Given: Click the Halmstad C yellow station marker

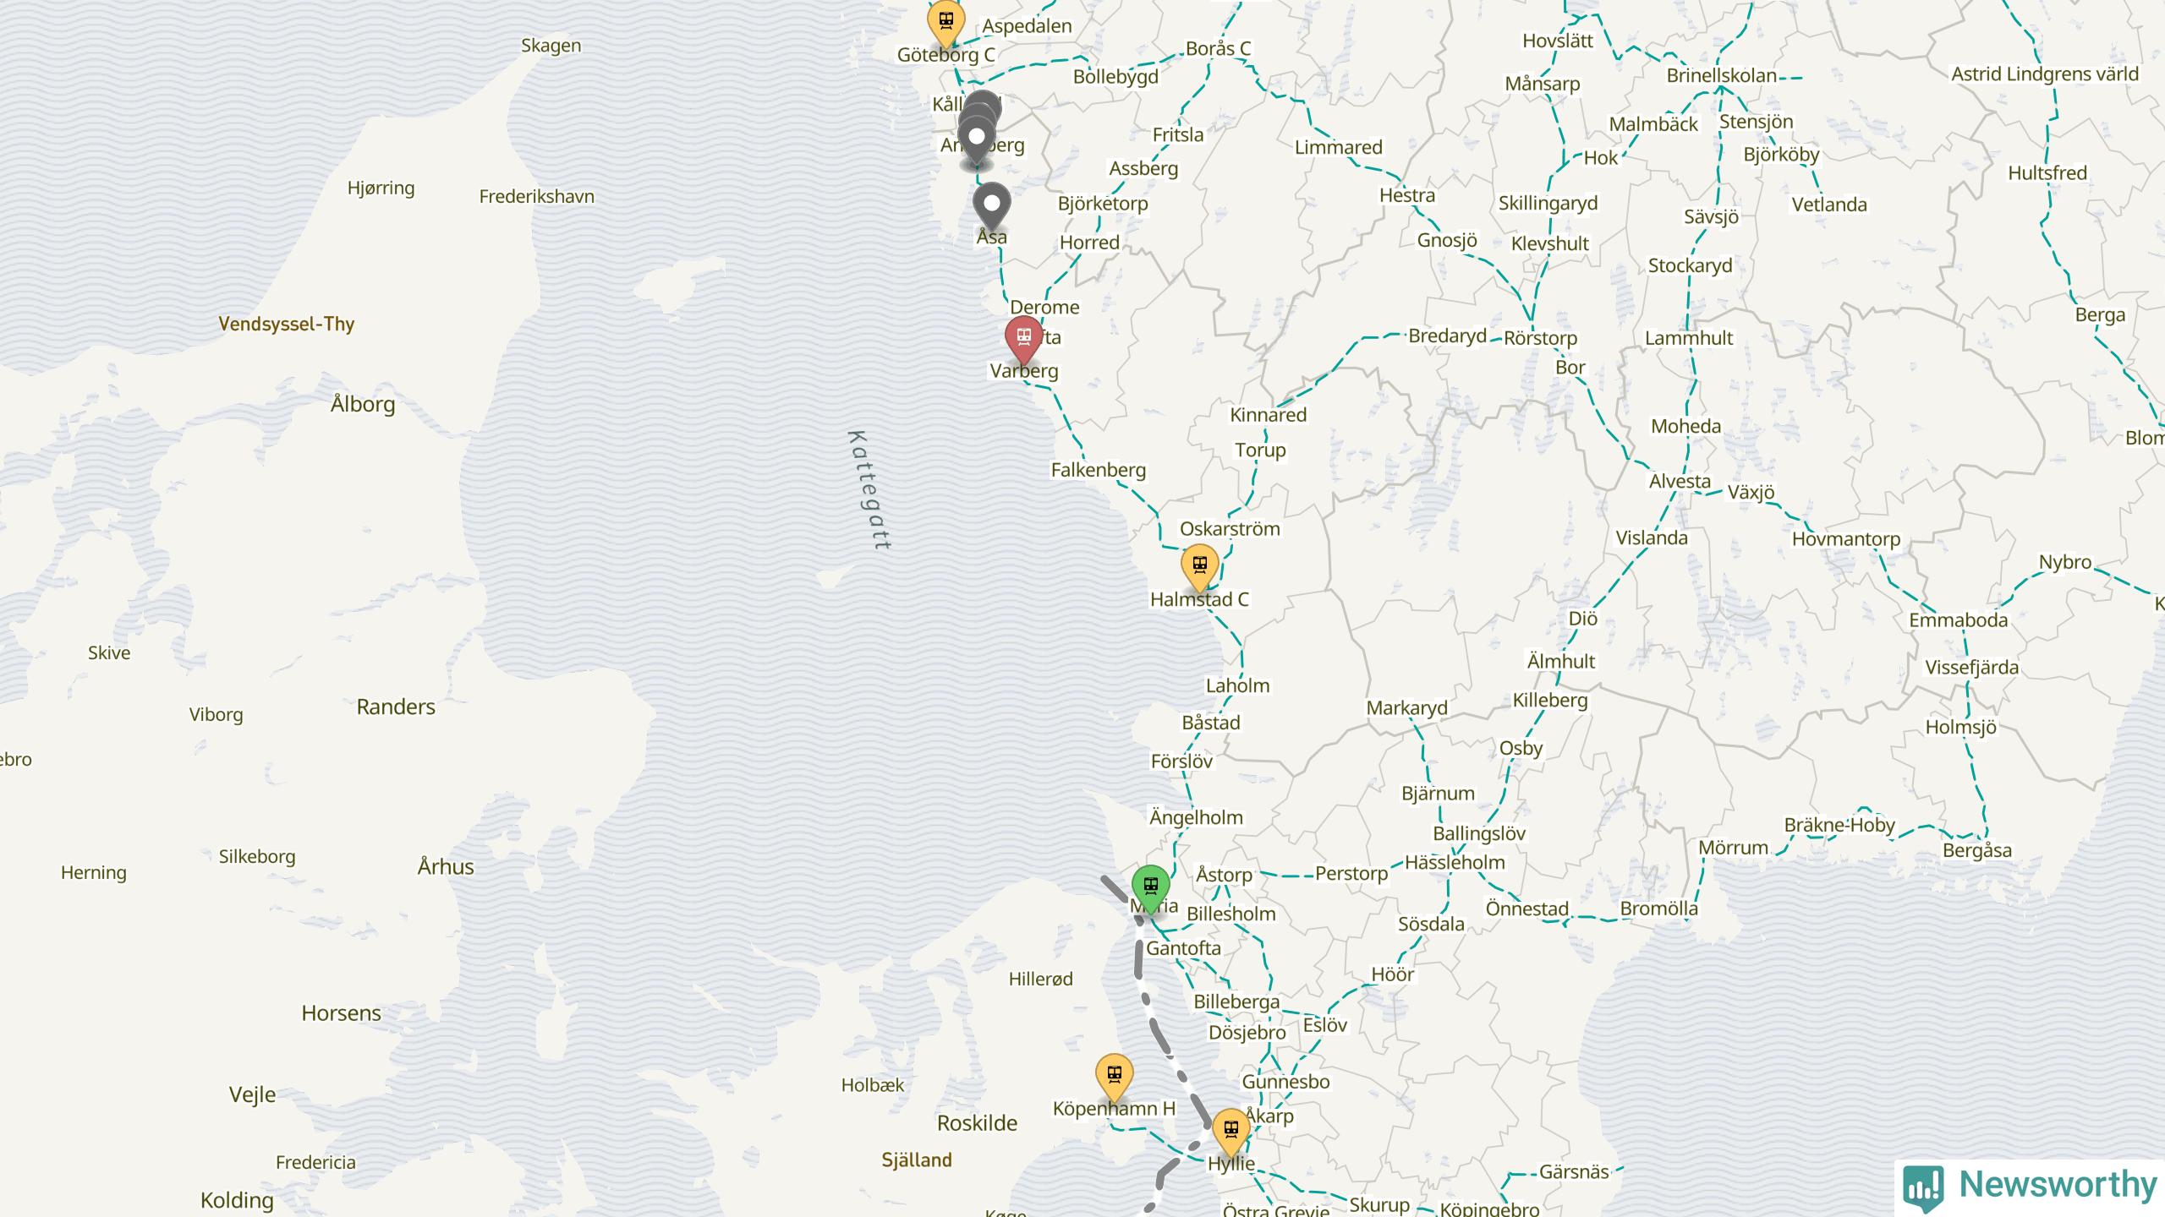Looking at the screenshot, I should (x=1199, y=568).
